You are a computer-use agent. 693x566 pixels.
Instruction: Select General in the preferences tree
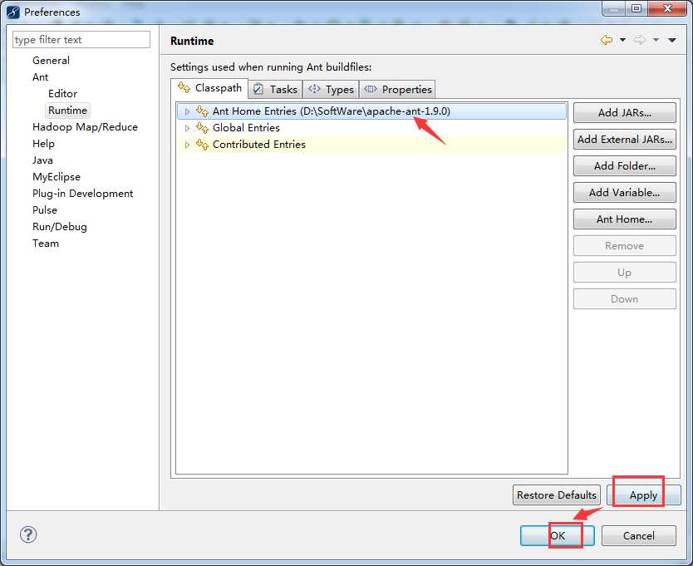click(x=51, y=60)
